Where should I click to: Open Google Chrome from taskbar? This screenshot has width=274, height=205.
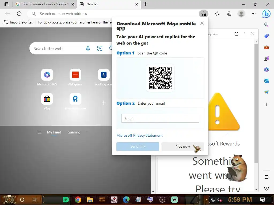78,200
